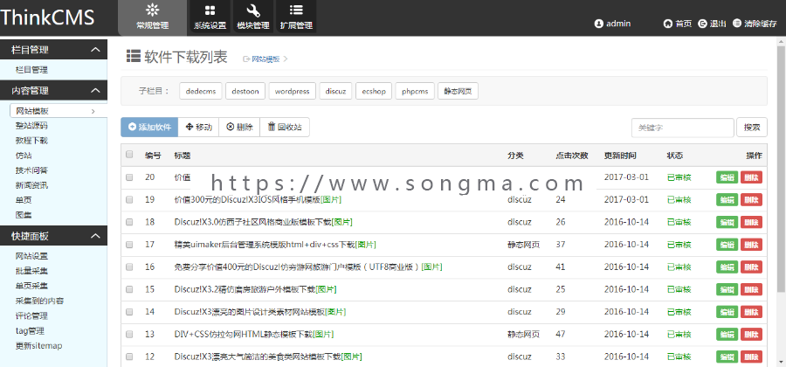Collapse the 栏目管理 sidebar section

94,50
